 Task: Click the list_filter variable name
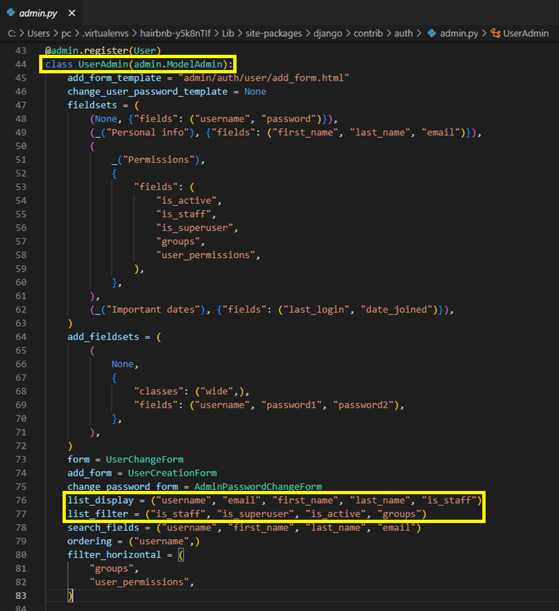(x=97, y=514)
